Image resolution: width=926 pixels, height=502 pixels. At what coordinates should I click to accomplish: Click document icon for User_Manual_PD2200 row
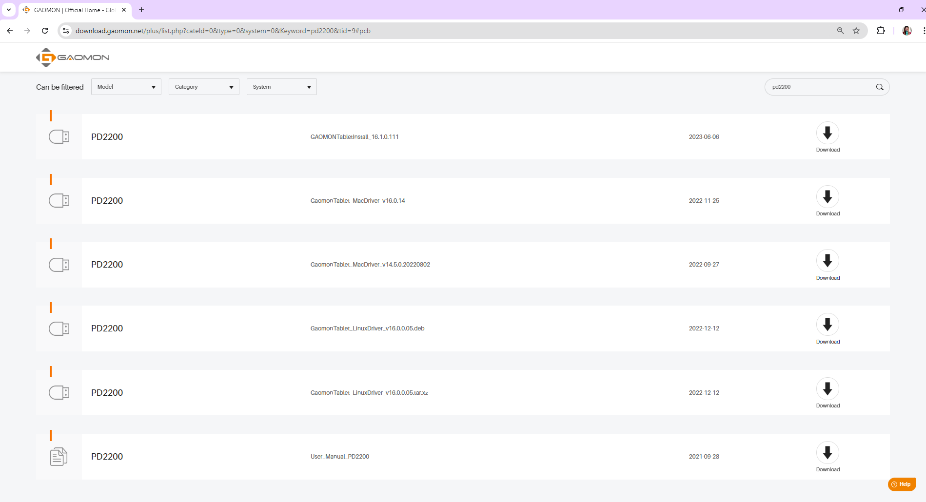coord(59,457)
